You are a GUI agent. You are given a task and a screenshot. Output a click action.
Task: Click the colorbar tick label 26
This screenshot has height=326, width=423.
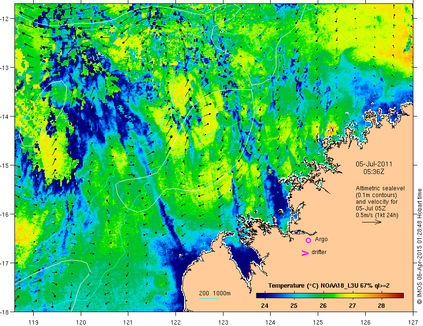323,305
